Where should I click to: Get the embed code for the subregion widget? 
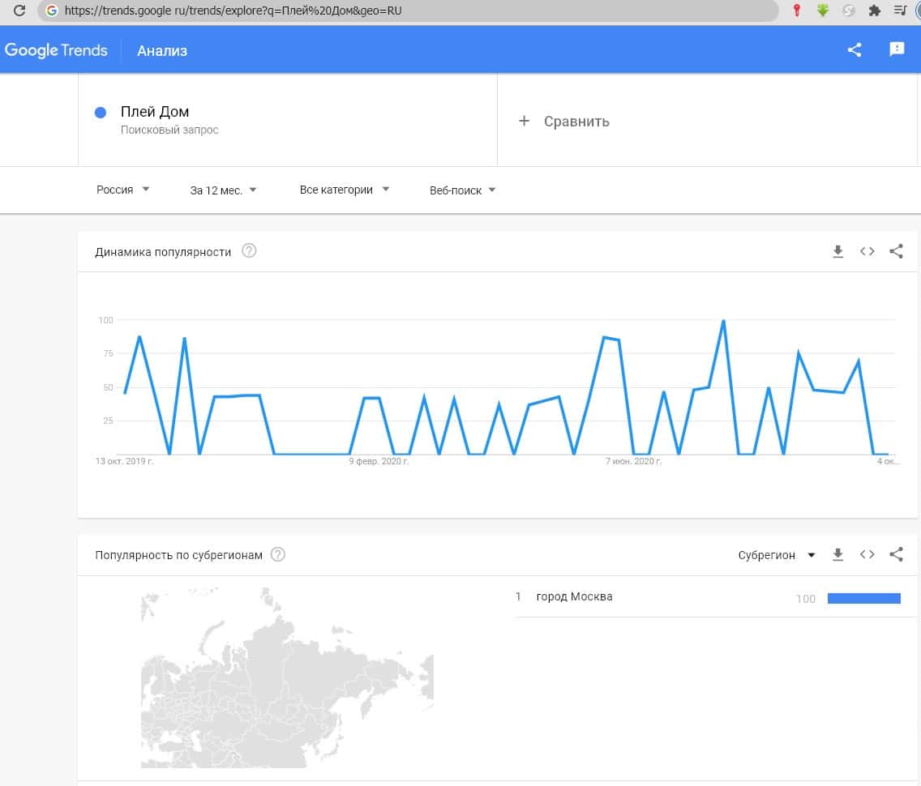[x=867, y=554]
